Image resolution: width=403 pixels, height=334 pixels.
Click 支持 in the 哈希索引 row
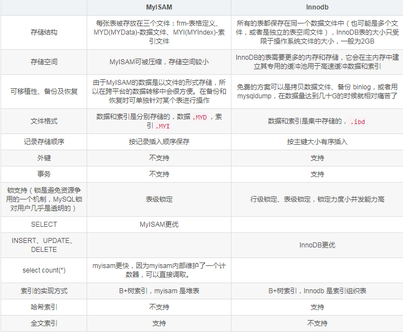[x=317, y=307]
